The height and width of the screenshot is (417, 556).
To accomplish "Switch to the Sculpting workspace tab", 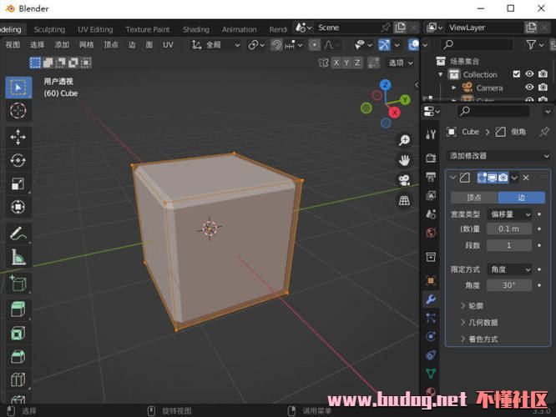I will click(x=49, y=29).
